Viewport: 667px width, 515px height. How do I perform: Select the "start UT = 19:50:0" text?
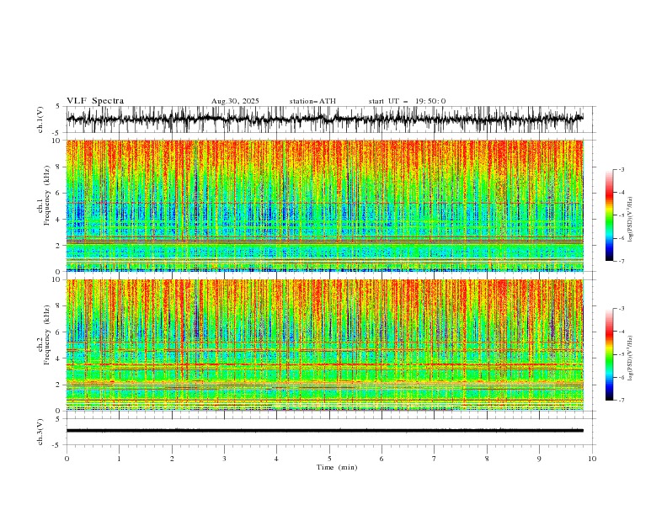[x=407, y=101]
